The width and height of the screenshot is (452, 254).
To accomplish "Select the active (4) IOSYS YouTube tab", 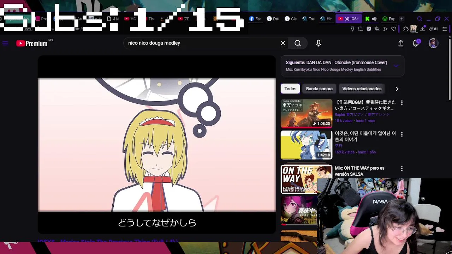I will 349,19.
